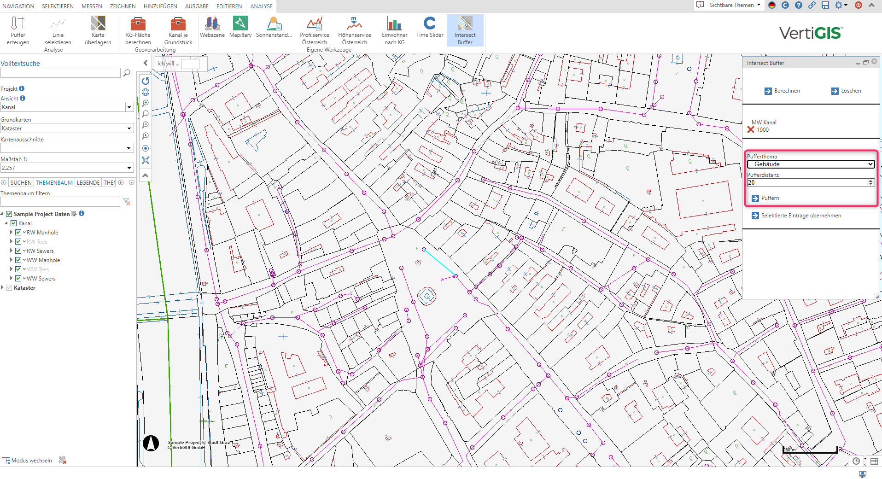
Task: Click the Puffern button
Action: point(765,198)
